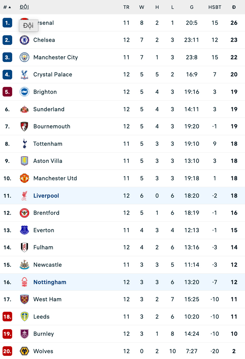Select the TR matches played header
245x359 pixels.
(x=126, y=7)
